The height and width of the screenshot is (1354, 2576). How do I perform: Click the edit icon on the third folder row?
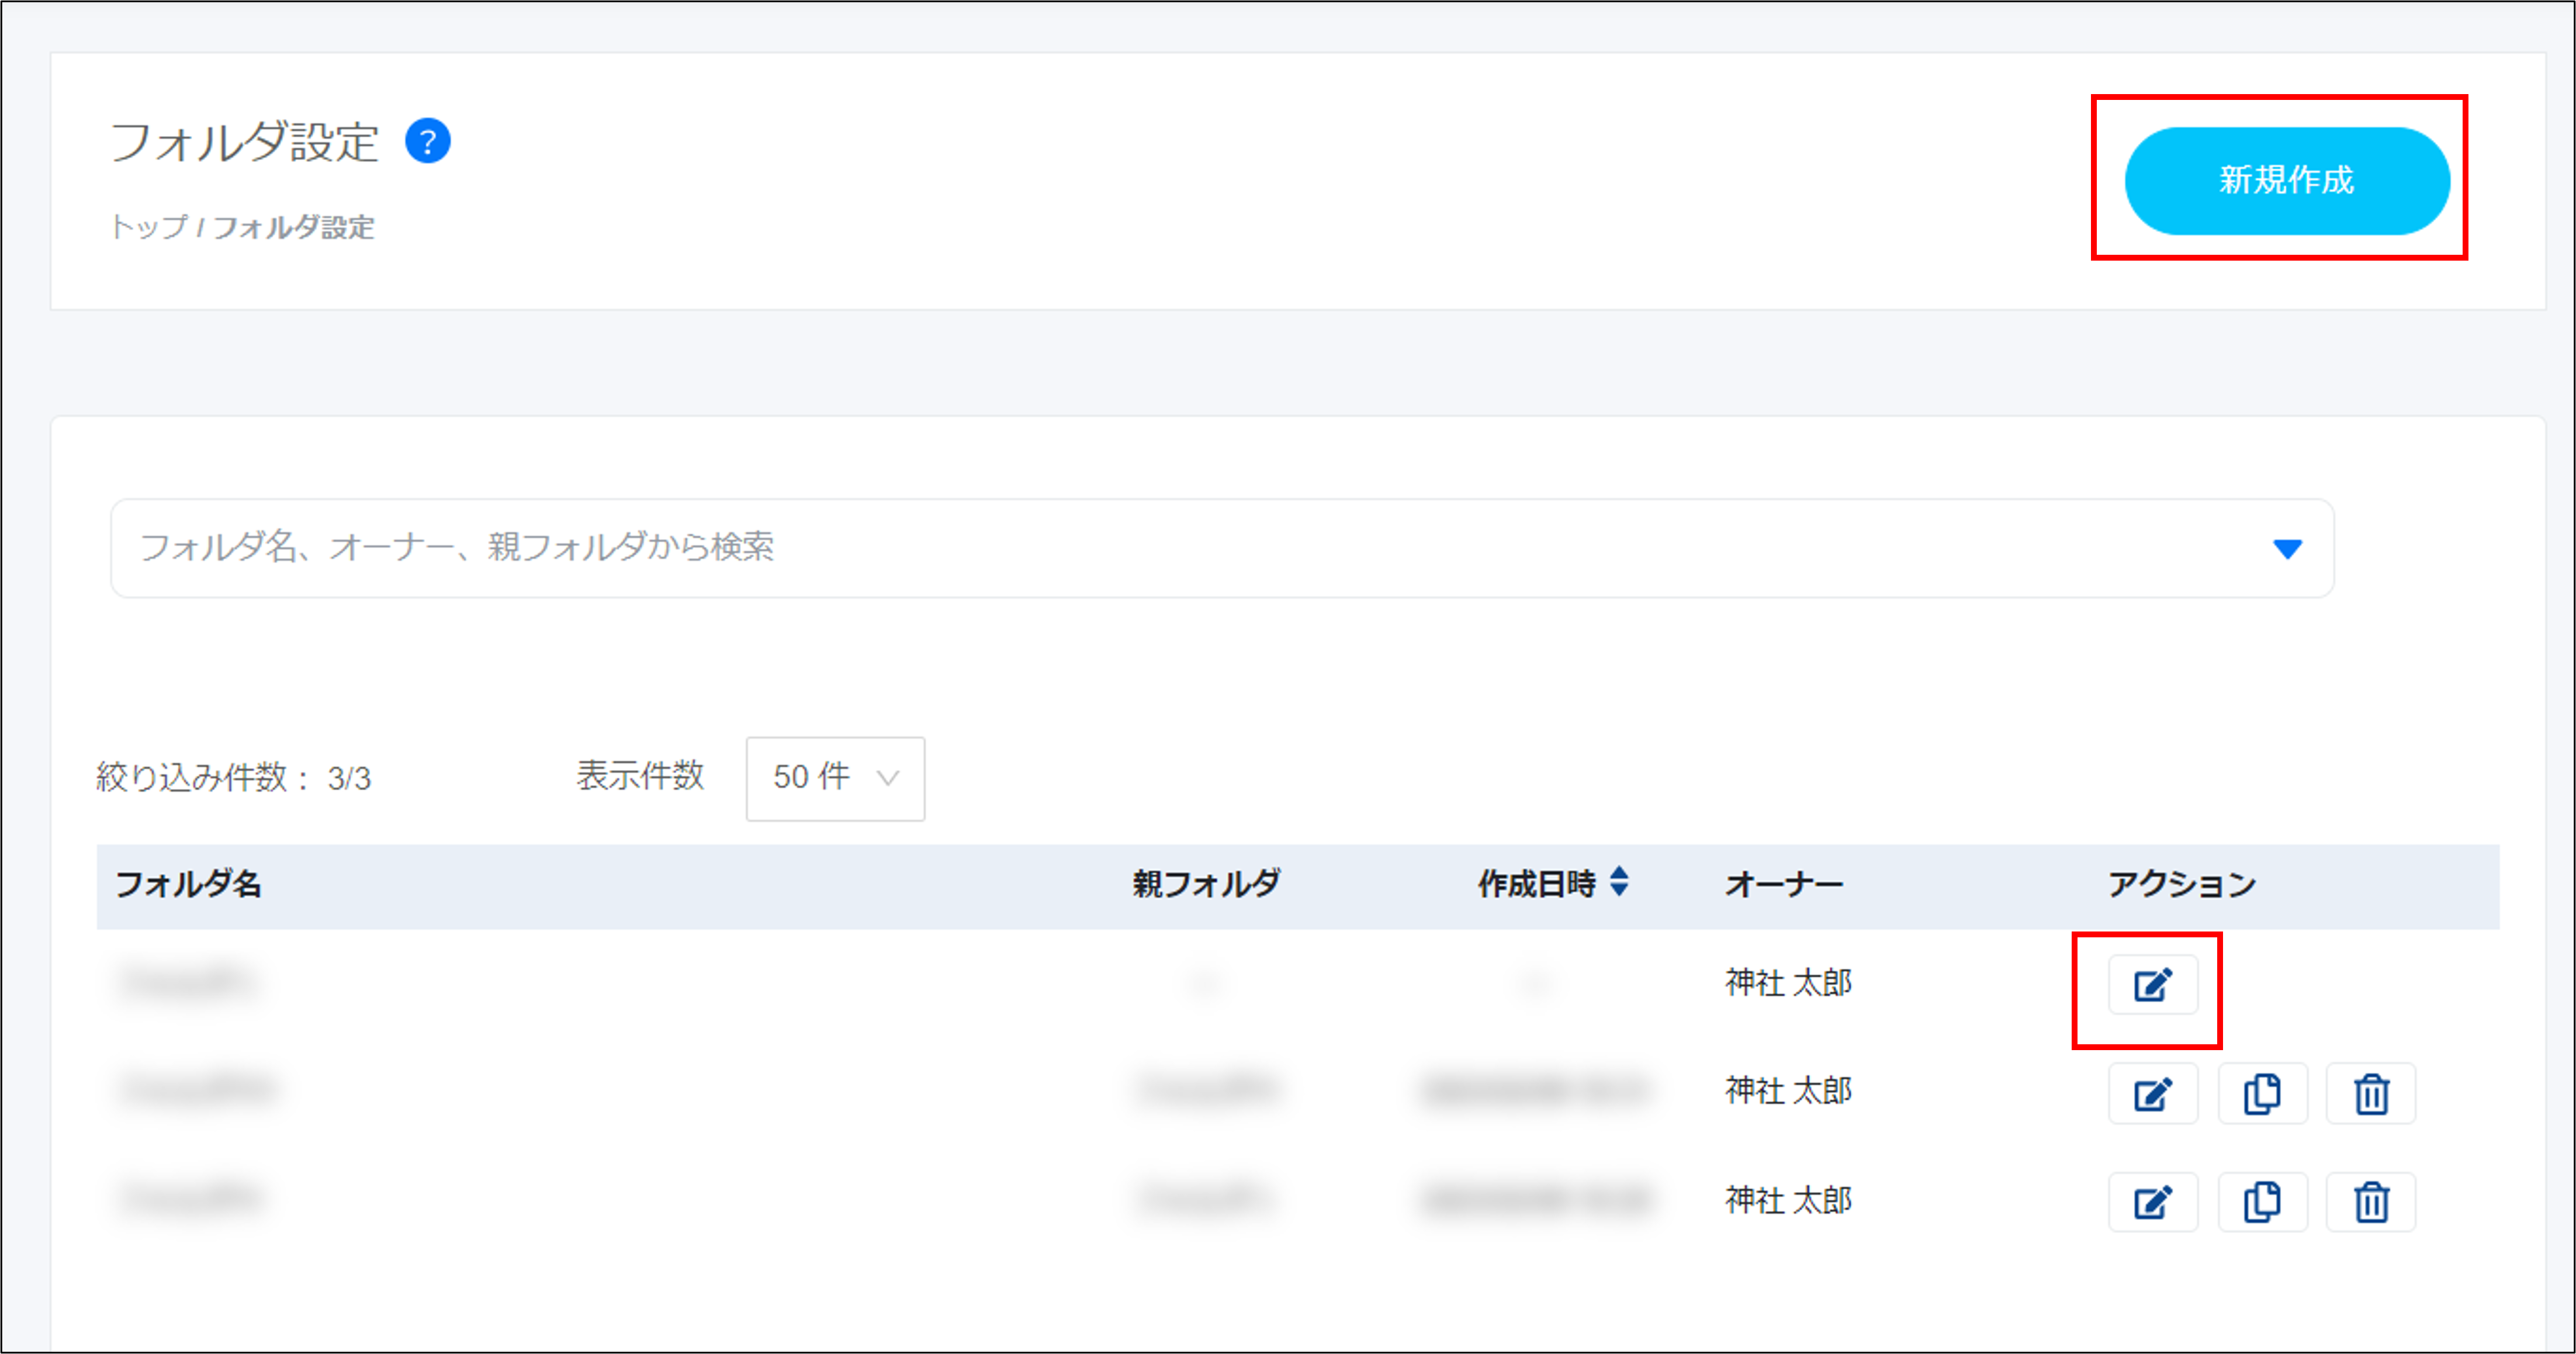2152,1201
